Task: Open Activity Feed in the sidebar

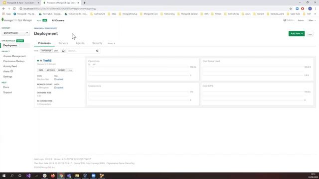Action: 10,66
